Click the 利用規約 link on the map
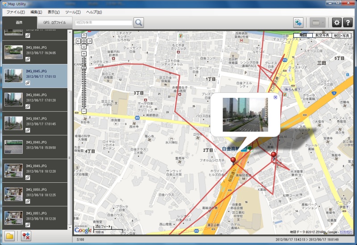The width and height of the screenshot is (357, 245). [x=346, y=232]
